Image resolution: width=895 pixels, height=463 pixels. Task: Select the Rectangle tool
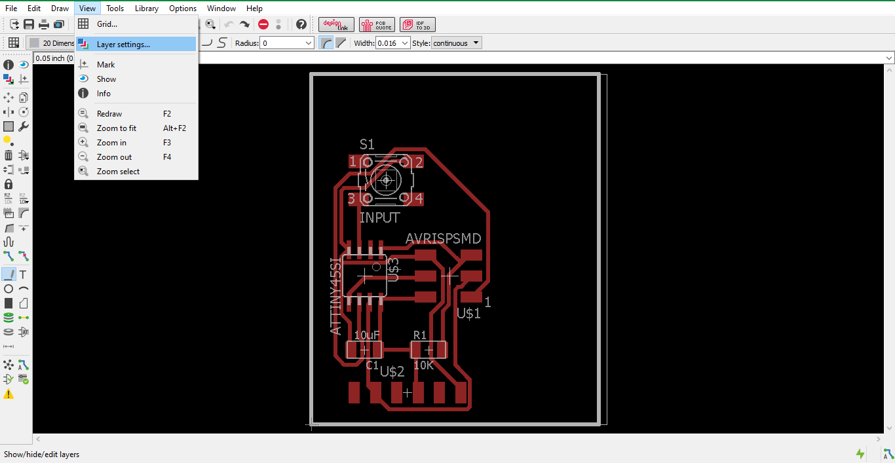[9, 303]
